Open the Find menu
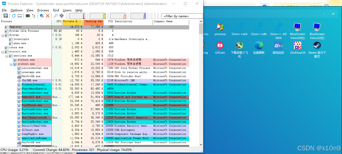The height and width of the screenshot is (154, 342). tap(56, 10)
